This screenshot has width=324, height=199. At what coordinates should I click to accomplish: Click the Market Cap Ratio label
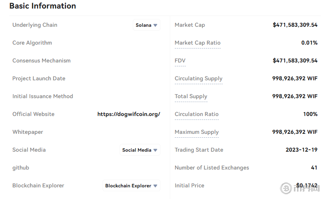pos(197,43)
